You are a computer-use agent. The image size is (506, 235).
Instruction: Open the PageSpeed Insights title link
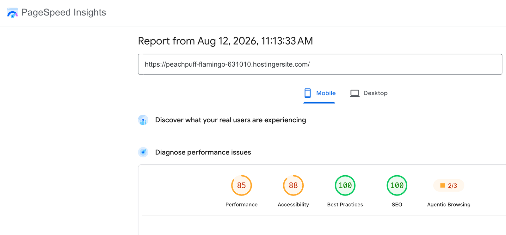pos(64,12)
